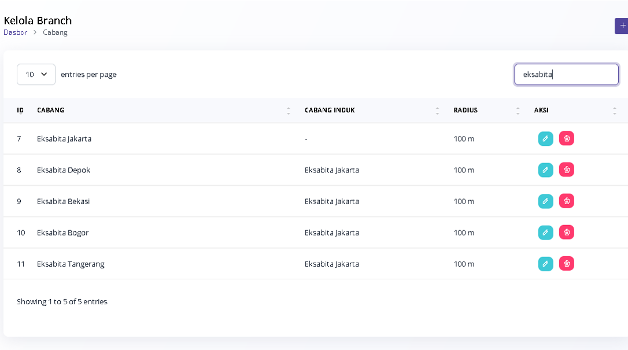The width and height of the screenshot is (628, 350).
Task: Delete the Eksabita Jakarta branch row
Action: coord(566,139)
